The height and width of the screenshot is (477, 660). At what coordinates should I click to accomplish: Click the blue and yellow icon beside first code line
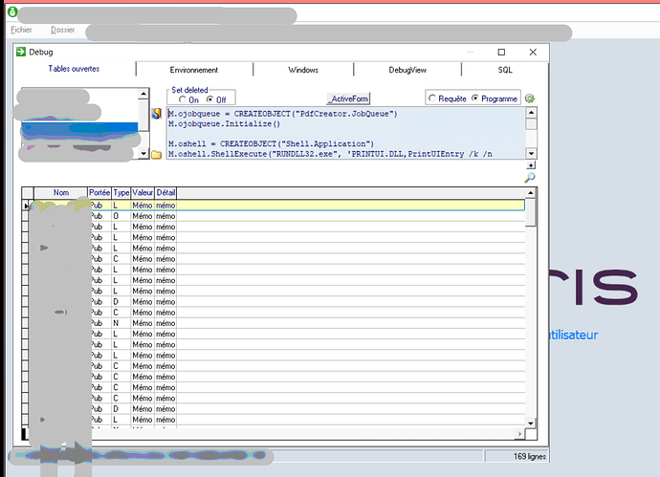click(x=157, y=114)
